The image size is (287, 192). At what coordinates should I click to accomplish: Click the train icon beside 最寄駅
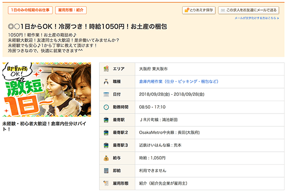coord(106,120)
